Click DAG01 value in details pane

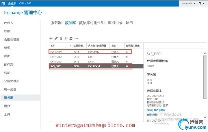[151, 66]
